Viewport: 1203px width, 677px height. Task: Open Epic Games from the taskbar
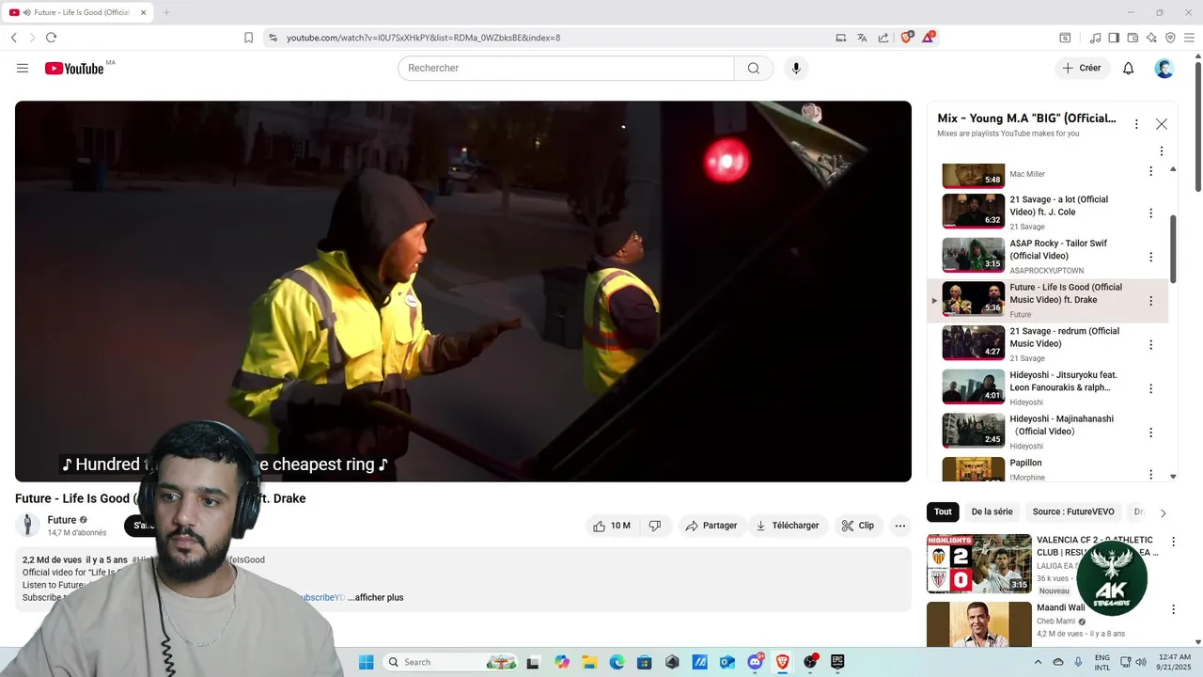[837, 662]
